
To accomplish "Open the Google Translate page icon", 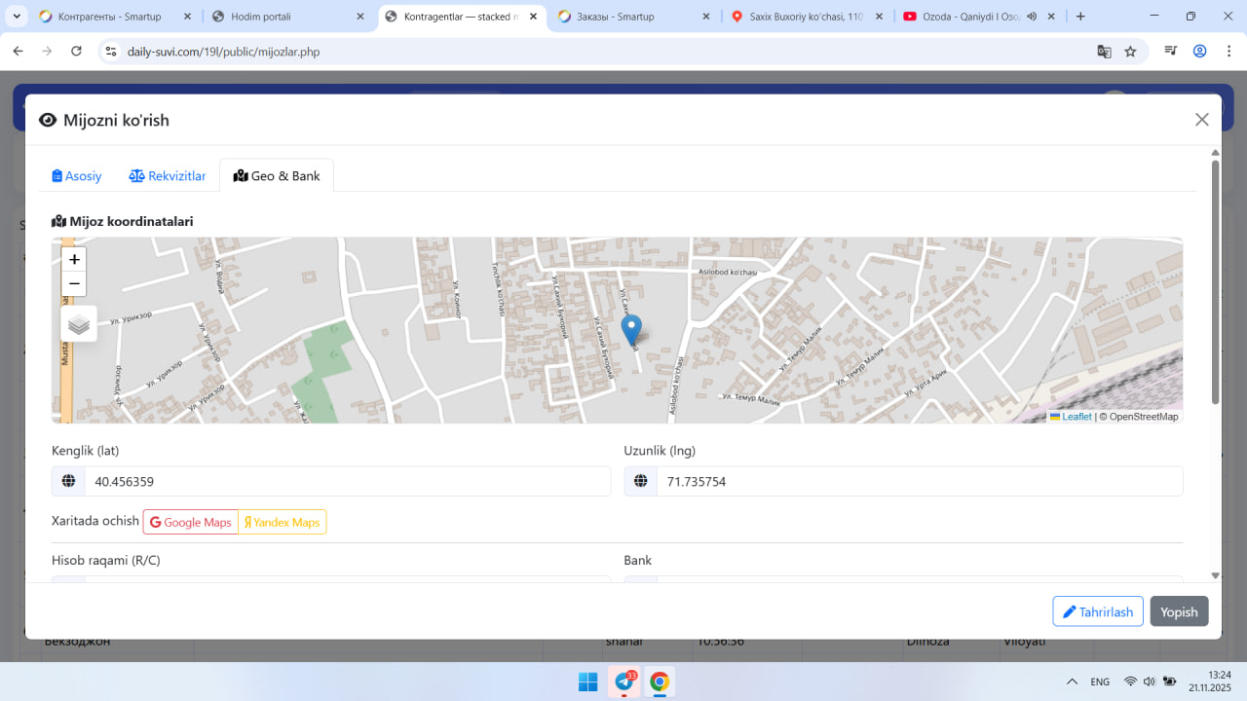I will [1104, 52].
